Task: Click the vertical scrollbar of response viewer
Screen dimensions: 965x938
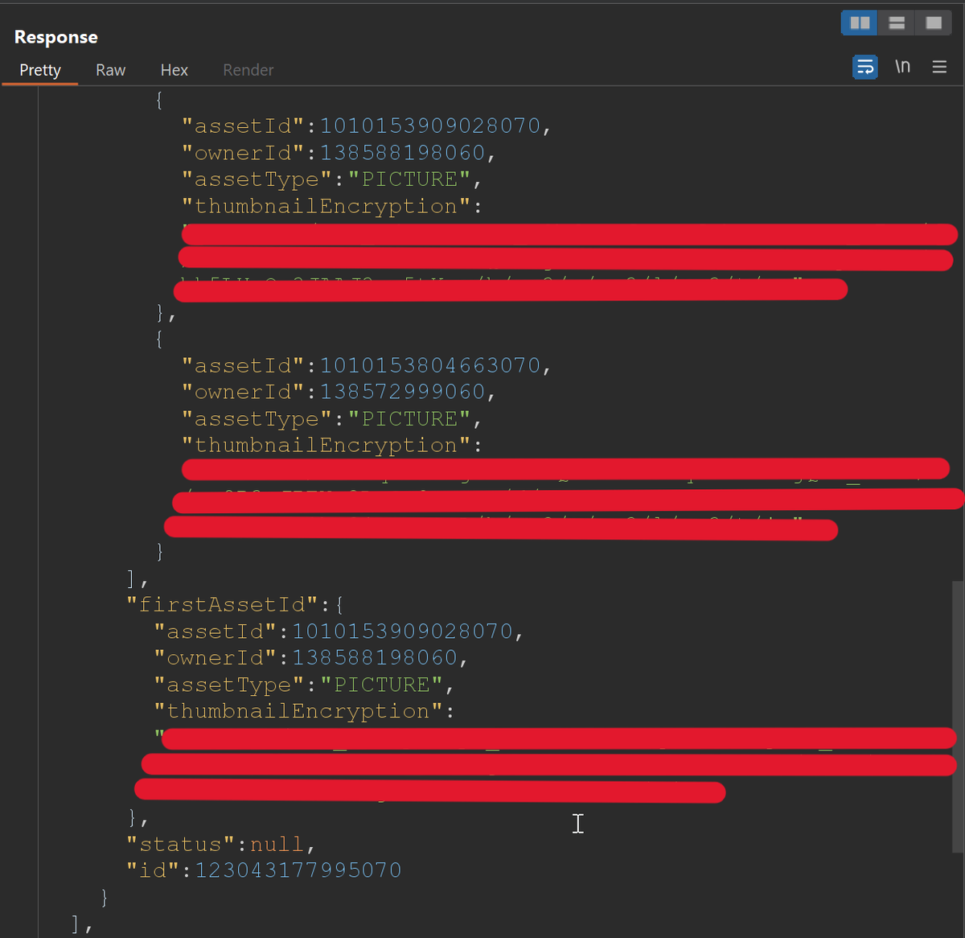Action: (x=958, y=716)
